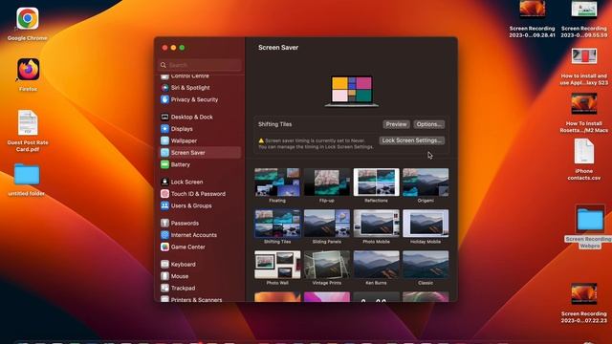
Task: Open Keyboard settings
Action: point(200,264)
